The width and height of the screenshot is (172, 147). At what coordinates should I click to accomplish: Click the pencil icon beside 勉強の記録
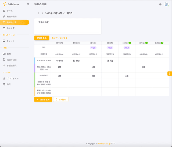[4, 16]
